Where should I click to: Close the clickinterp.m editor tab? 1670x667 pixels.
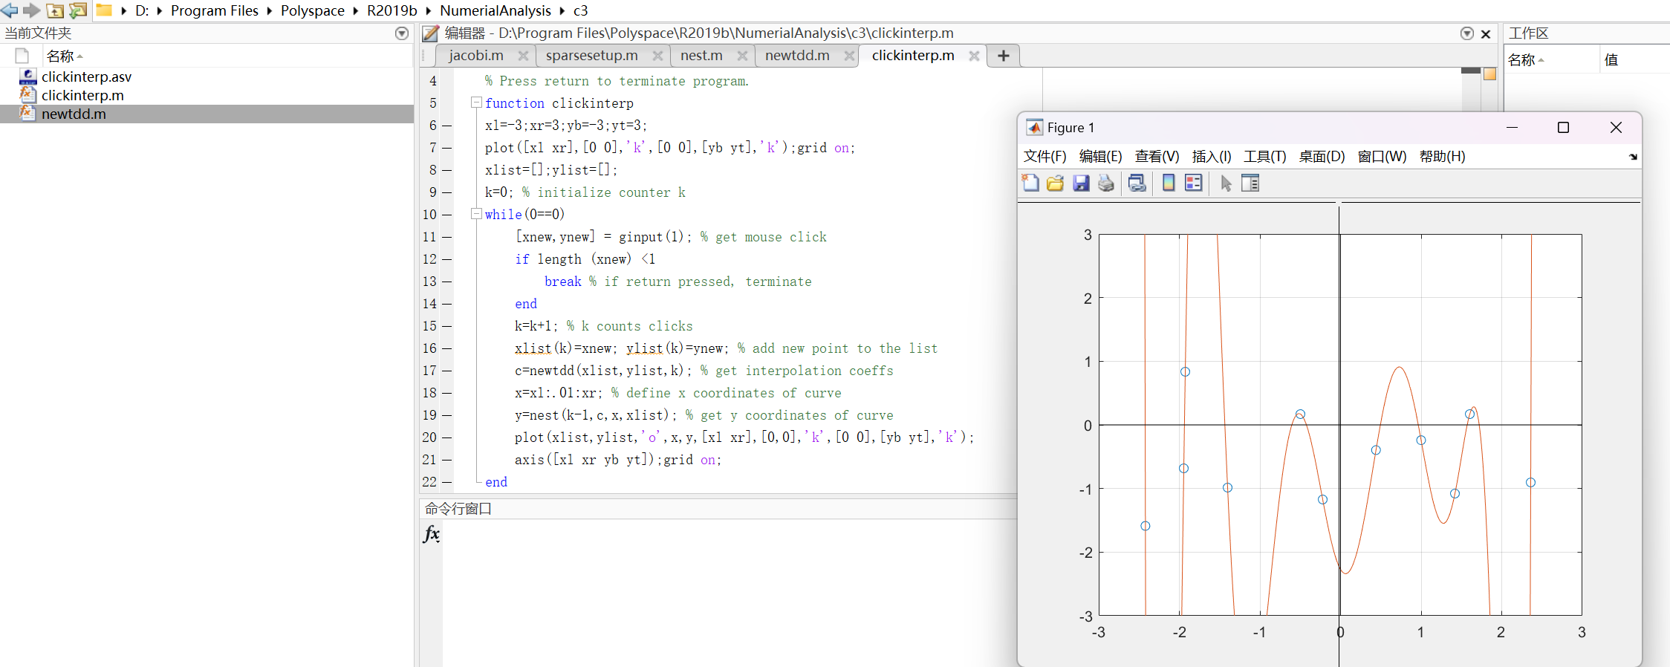(974, 56)
